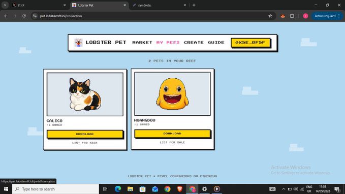Click the Calico pet name
The image size is (345, 194).
click(54, 121)
